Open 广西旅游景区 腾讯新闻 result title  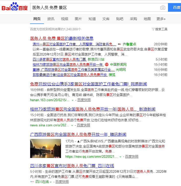(78, 134)
